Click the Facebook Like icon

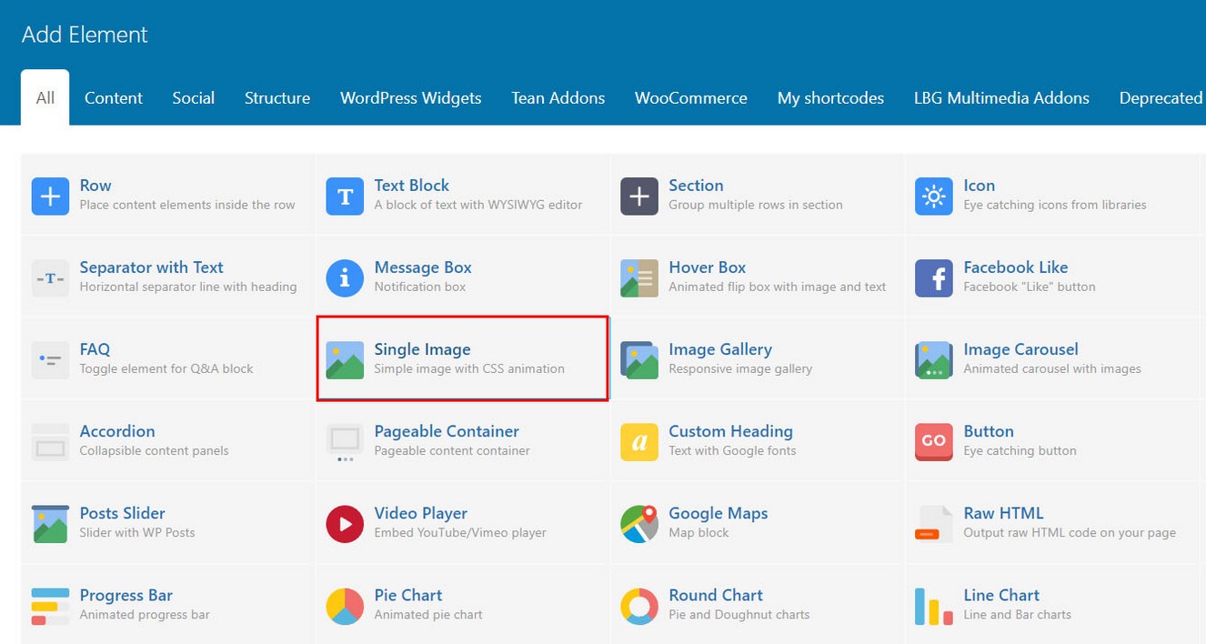tap(933, 278)
